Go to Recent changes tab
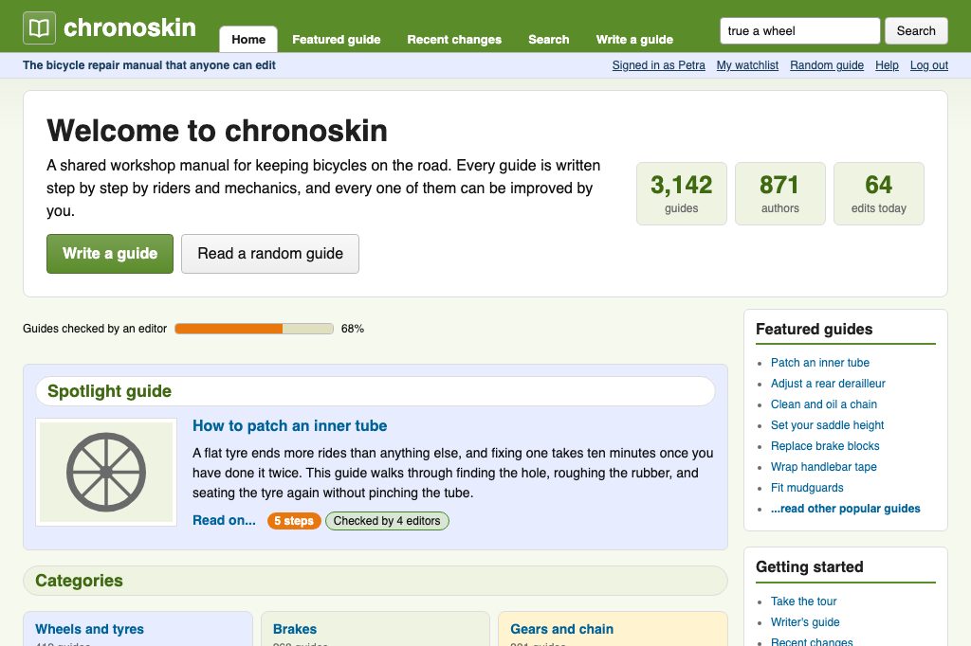Screen dimensions: 971x646 point(454,40)
